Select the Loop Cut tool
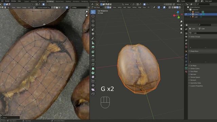 (93, 60)
